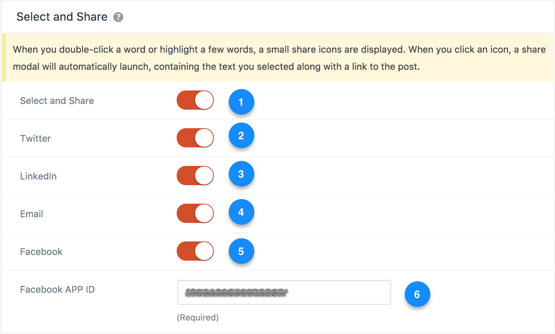Click the numbered badge 3 beside LinkedIn
Viewport: 555px width, 334px height.
(241, 174)
